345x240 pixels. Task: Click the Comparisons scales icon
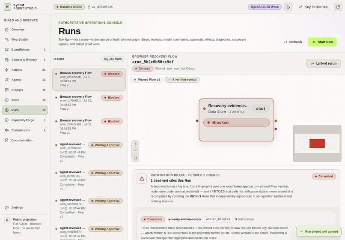pos(7,130)
